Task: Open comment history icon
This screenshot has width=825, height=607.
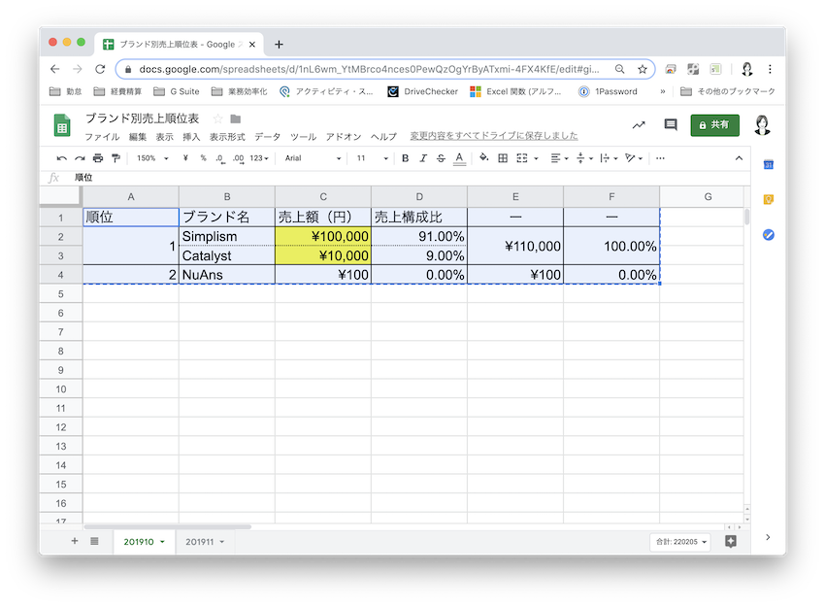Action: 670,125
